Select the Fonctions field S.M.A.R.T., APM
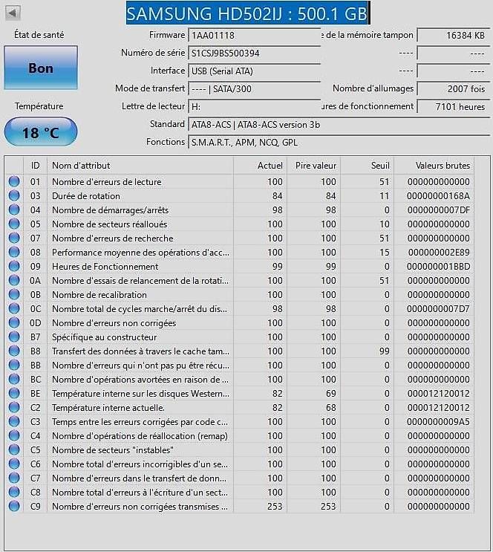The image size is (493, 552). [x=339, y=142]
